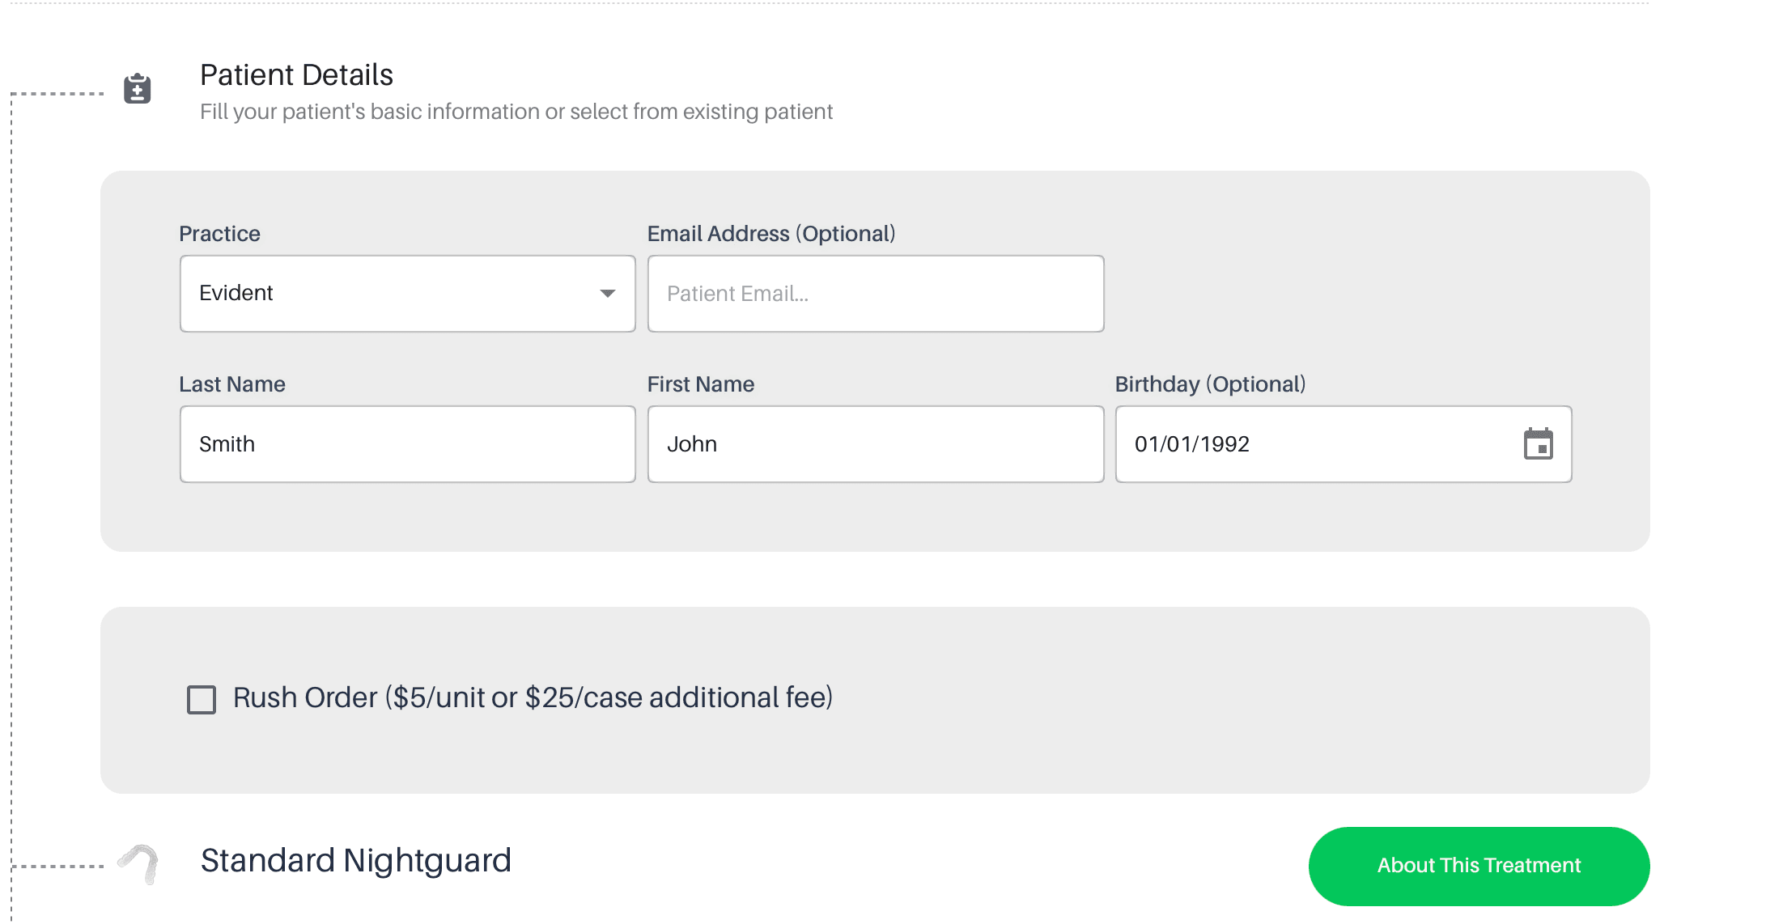This screenshot has width=1766, height=924.
Task: Click the Birthday field showing 01/01/1992
Action: point(1344,444)
